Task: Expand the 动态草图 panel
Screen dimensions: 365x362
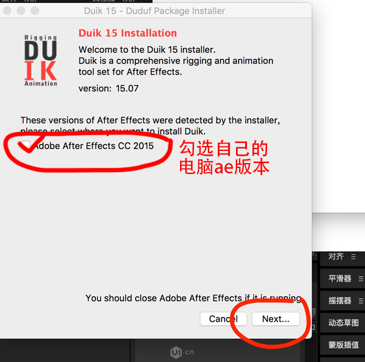Action: pyautogui.click(x=343, y=322)
